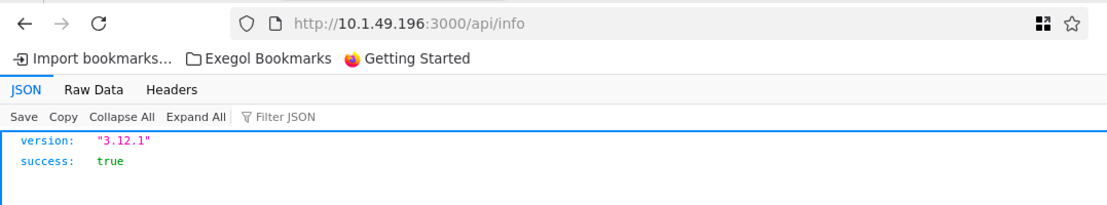Open the tracking protection shield
The width and height of the screenshot is (1107, 205).
(247, 24)
